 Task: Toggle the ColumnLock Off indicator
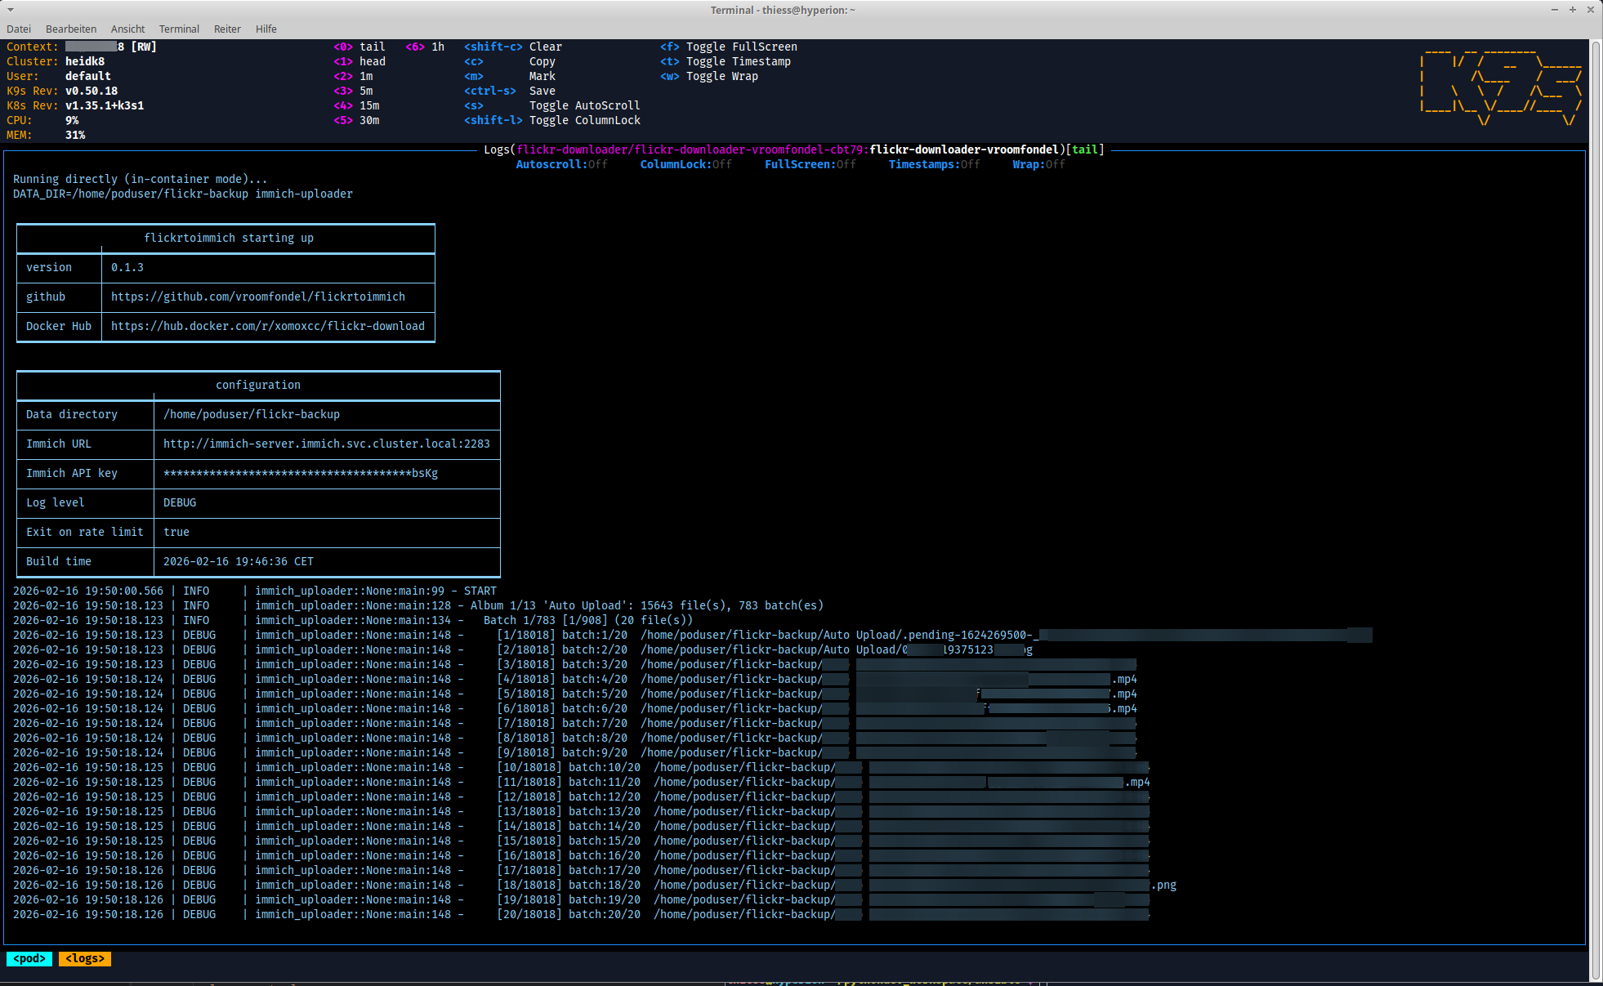pos(685,164)
